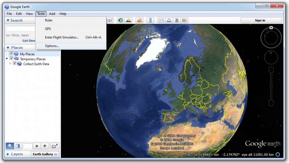The width and height of the screenshot is (289, 163).
Task: Open the File menu
Action: click(9, 14)
